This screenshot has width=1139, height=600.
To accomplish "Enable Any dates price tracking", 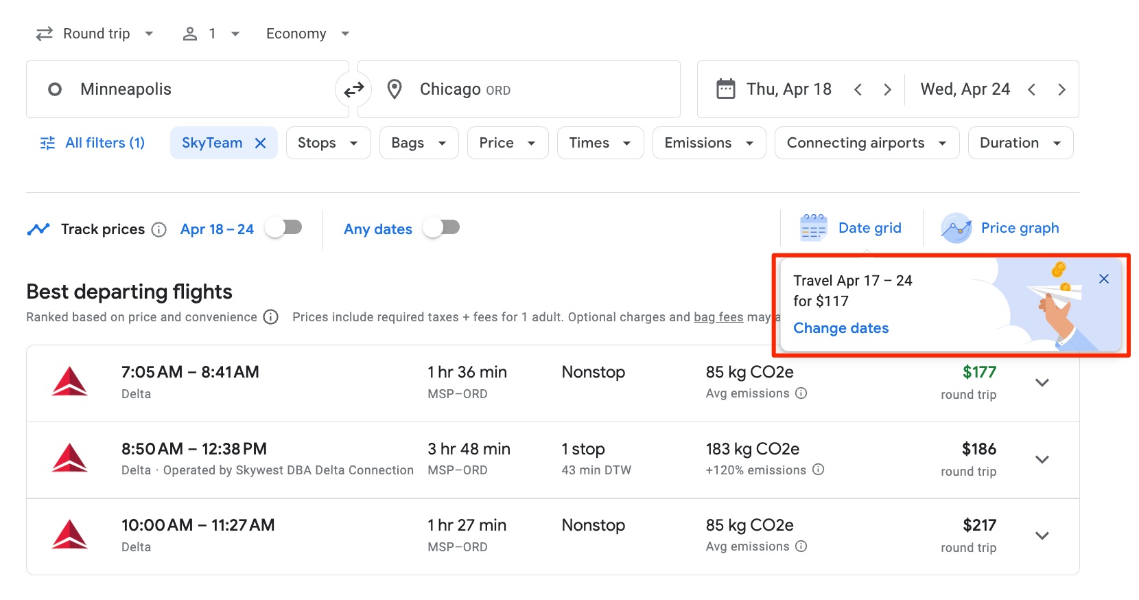I will click(442, 227).
